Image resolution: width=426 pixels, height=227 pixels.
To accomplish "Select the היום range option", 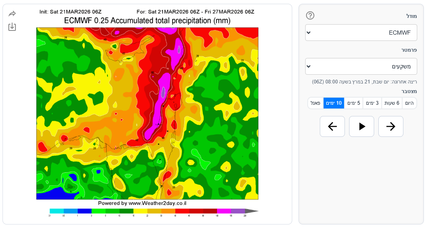I will [x=409, y=103].
